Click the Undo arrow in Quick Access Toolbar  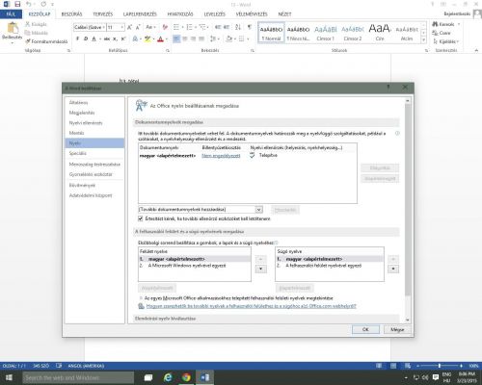pos(29,4)
